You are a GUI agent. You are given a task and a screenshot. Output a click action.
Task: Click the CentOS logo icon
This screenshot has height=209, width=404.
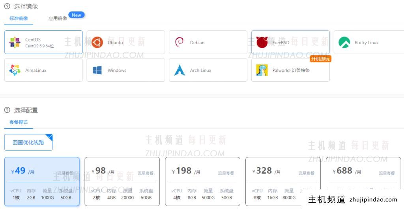click(x=15, y=42)
